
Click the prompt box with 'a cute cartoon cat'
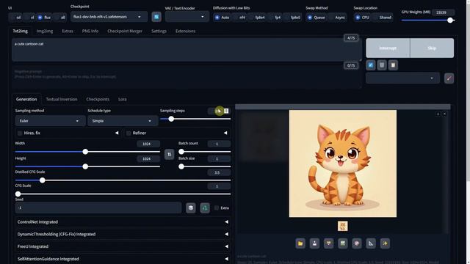pos(187,50)
